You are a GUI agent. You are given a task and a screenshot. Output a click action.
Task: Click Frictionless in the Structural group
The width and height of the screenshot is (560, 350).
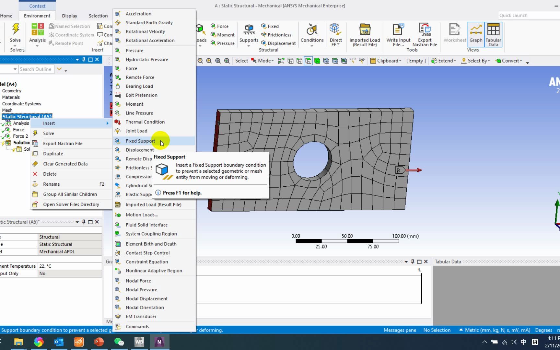tap(279, 35)
